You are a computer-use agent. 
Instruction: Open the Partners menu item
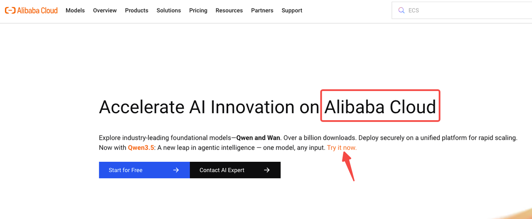[x=262, y=10]
